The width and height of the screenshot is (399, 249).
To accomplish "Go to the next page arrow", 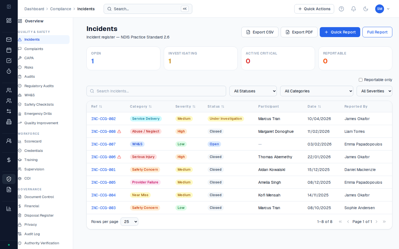I will click(377, 222).
